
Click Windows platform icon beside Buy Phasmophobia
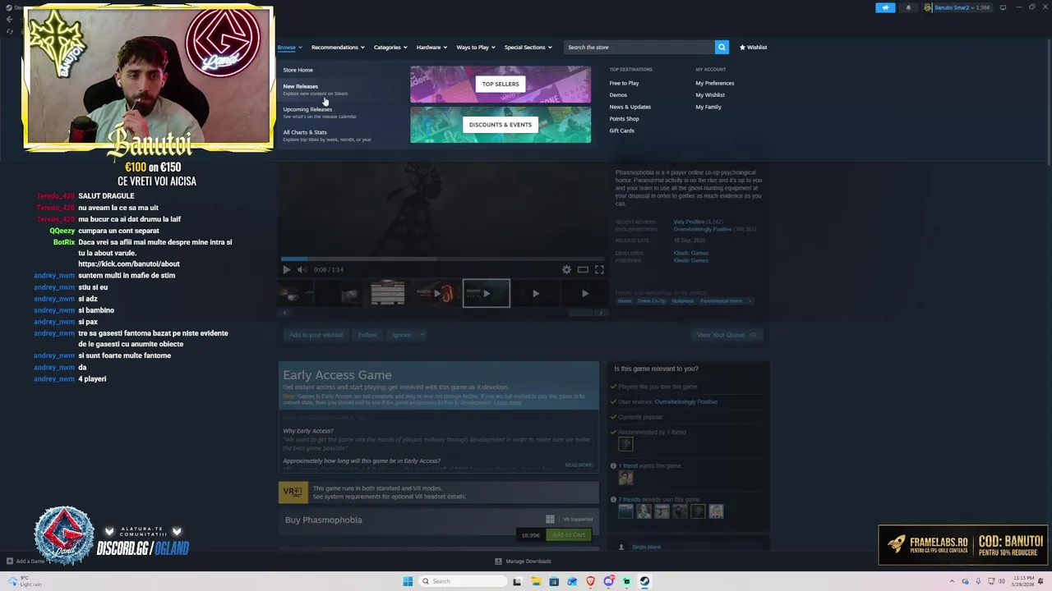(550, 519)
